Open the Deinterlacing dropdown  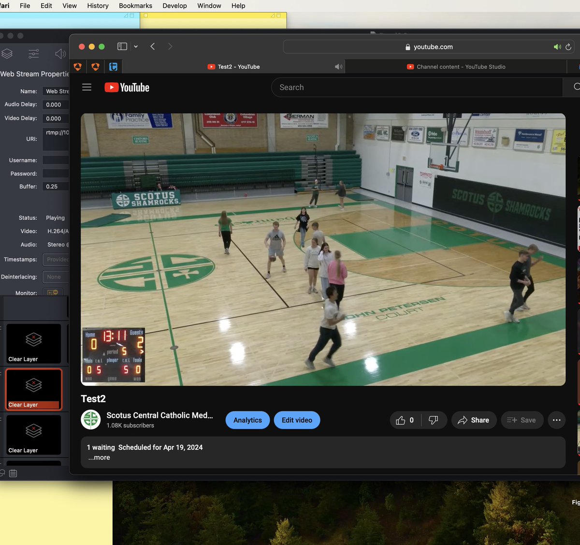coord(56,277)
